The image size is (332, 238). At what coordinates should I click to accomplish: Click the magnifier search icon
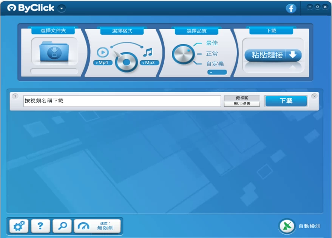point(62,226)
